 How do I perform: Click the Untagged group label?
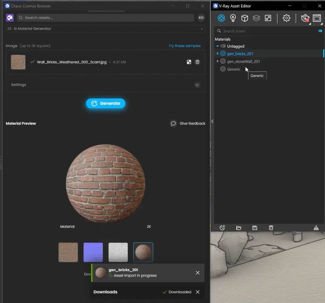click(236, 46)
